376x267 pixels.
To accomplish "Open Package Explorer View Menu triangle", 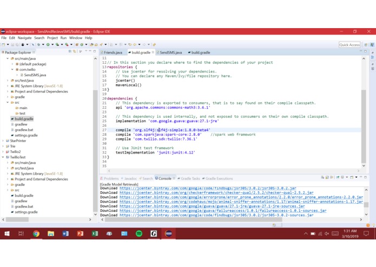I will (86, 51).
